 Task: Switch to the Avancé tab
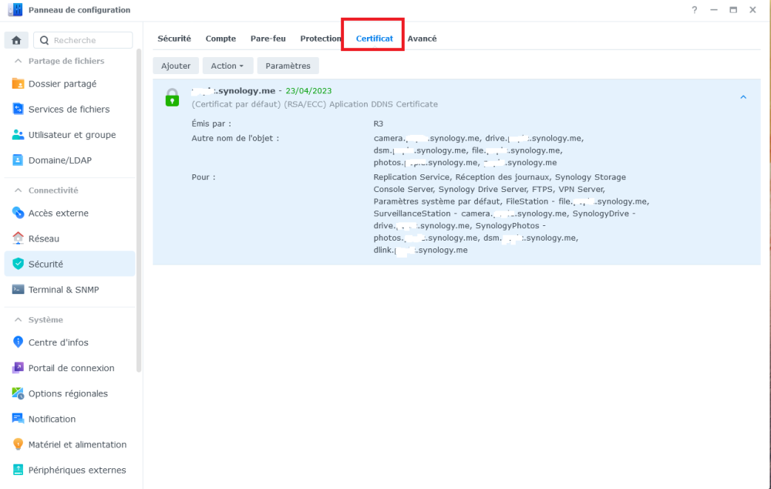422,39
